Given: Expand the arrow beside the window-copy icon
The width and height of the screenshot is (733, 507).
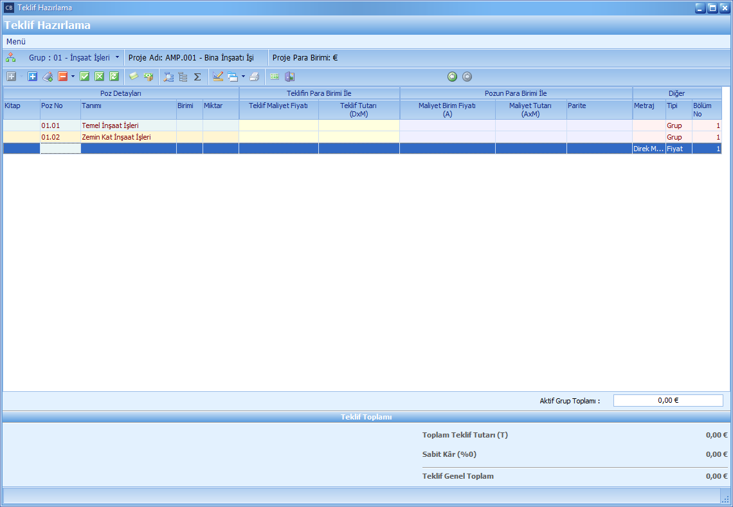Looking at the screenshot, I should [243, 77].
